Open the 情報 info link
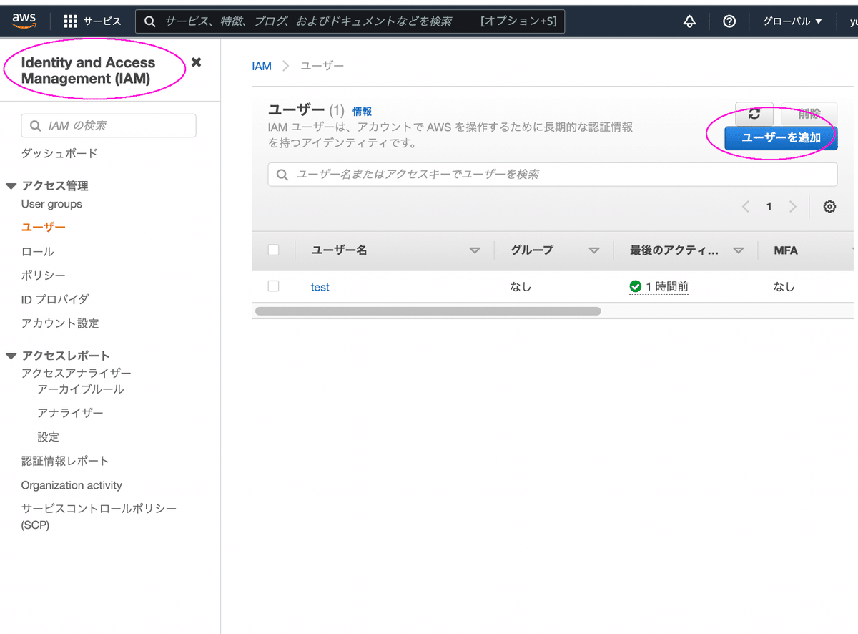The height and width of the screenshot is (634, 858). pos(362,111)
